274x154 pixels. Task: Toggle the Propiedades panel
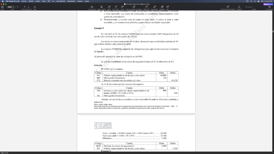(269, 7)
